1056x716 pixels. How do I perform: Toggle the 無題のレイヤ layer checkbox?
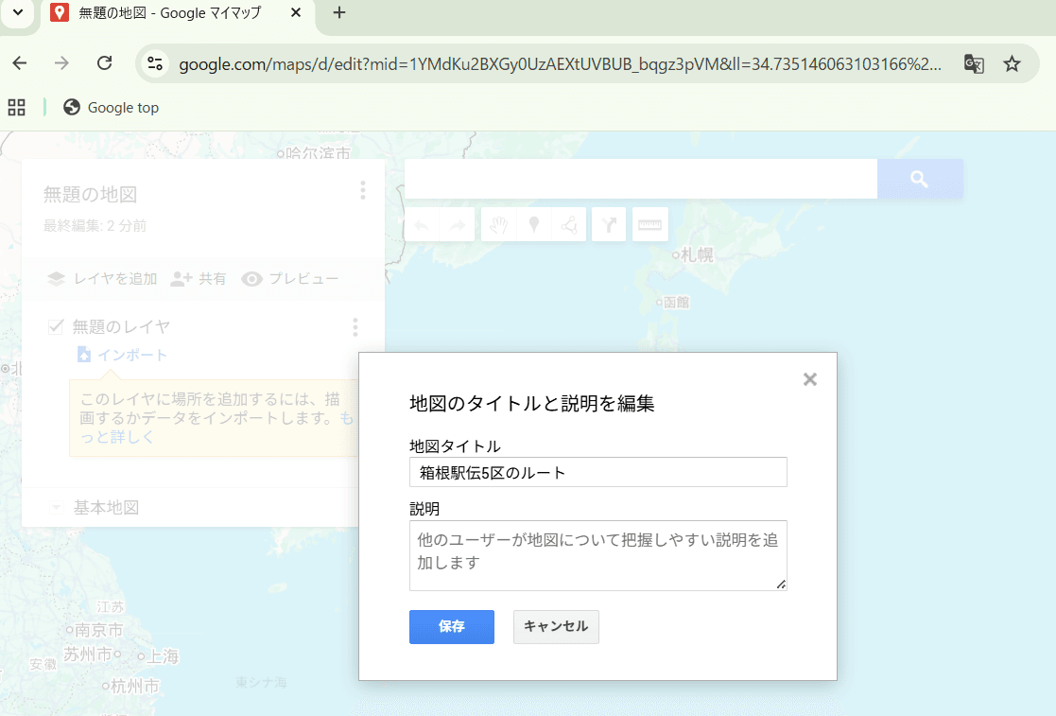click(x=56, y=327)
